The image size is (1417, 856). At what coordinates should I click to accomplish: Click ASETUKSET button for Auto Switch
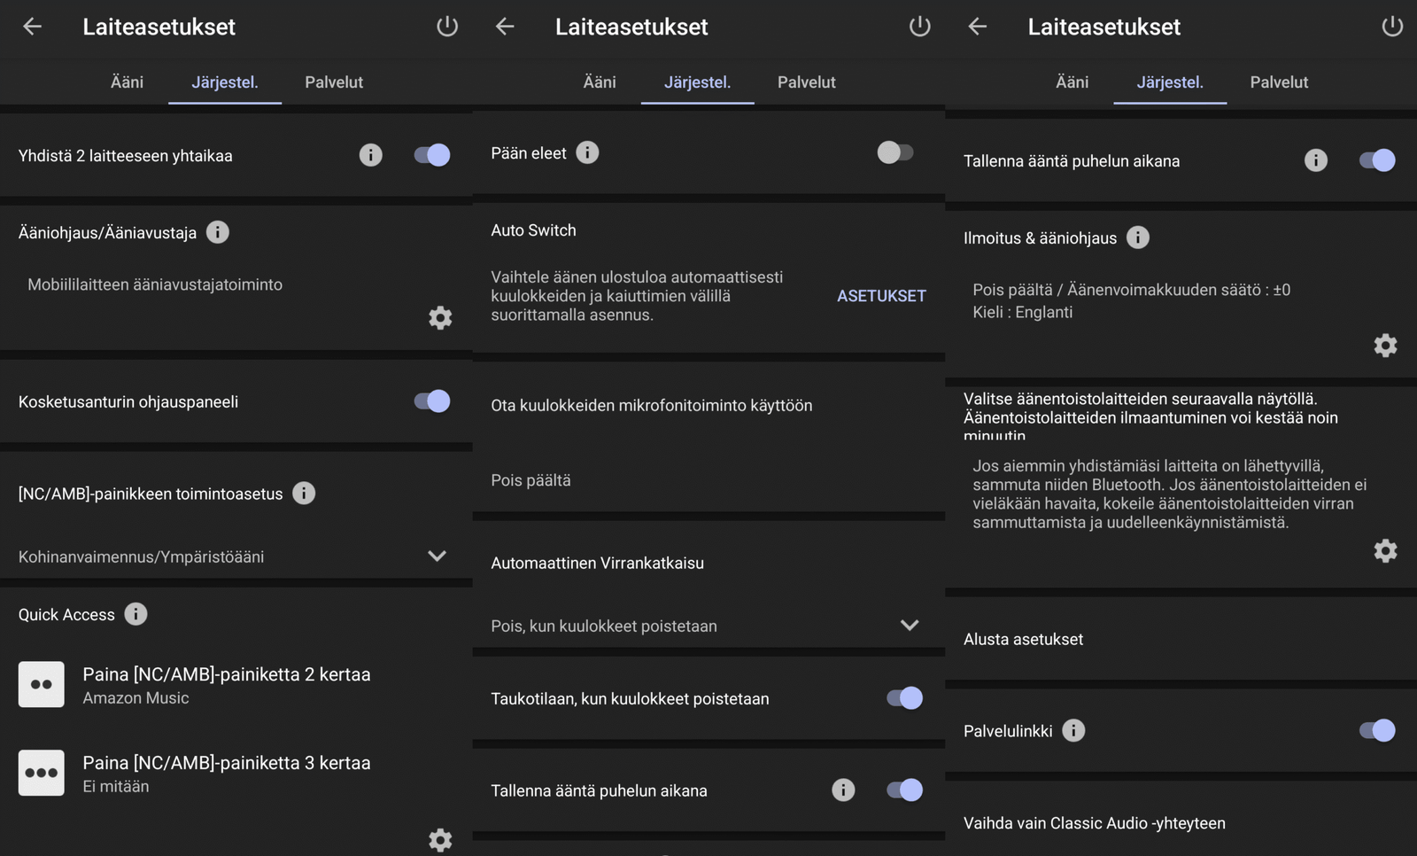[x=881, y=296]
